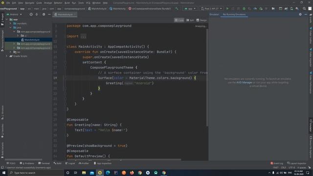313x176 pixels.
Task: Toggle the Build Variants side panel
Action: 2,150
